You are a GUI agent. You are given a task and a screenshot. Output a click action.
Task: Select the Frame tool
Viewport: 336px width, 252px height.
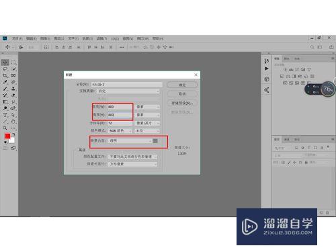tap(13, 75)
